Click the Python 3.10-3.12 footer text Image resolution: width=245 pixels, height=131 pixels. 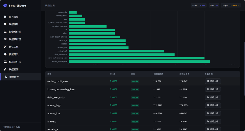(11, 127)
